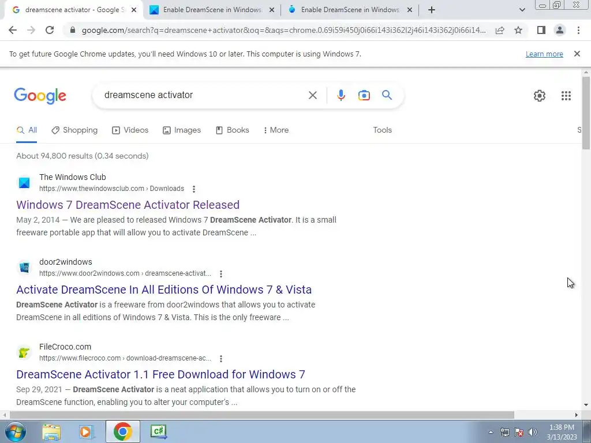Dismiss the Chrome update notification bar
Screen dimensions: 591x443
(x=577, y=54)
